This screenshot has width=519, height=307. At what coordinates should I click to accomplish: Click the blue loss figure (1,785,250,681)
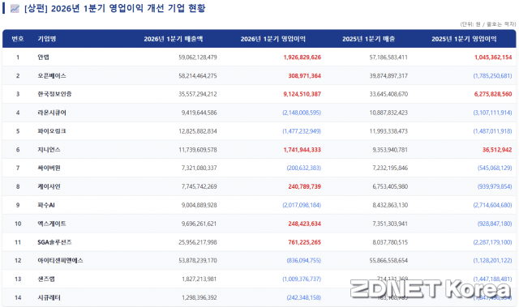[492, 75]
